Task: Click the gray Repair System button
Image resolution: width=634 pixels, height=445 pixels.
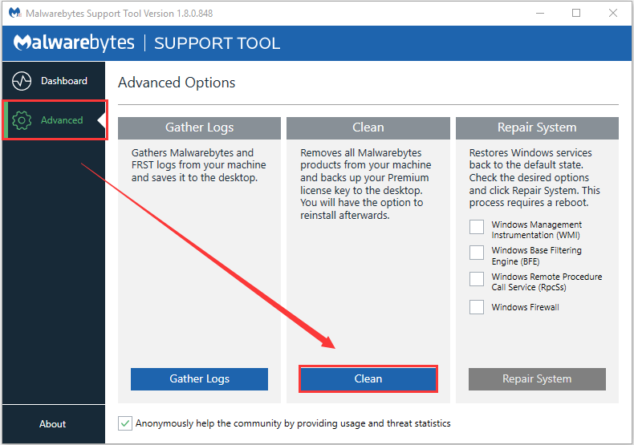Action: pyautogui.click(x=537, y=378)
